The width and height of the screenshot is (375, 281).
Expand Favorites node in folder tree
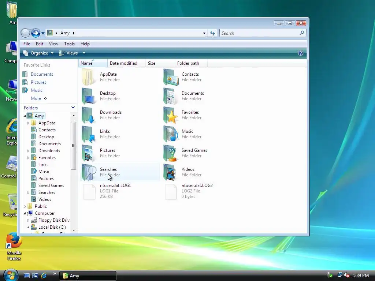(28, 158)
